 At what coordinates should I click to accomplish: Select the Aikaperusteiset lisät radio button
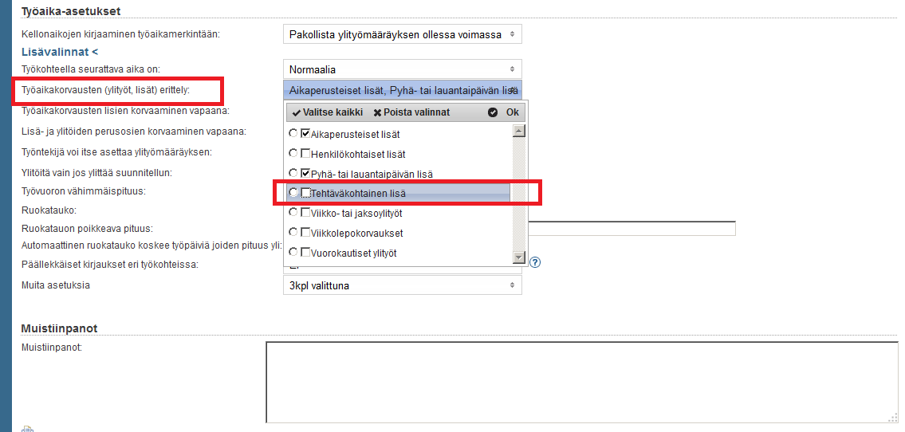point(293,134)
